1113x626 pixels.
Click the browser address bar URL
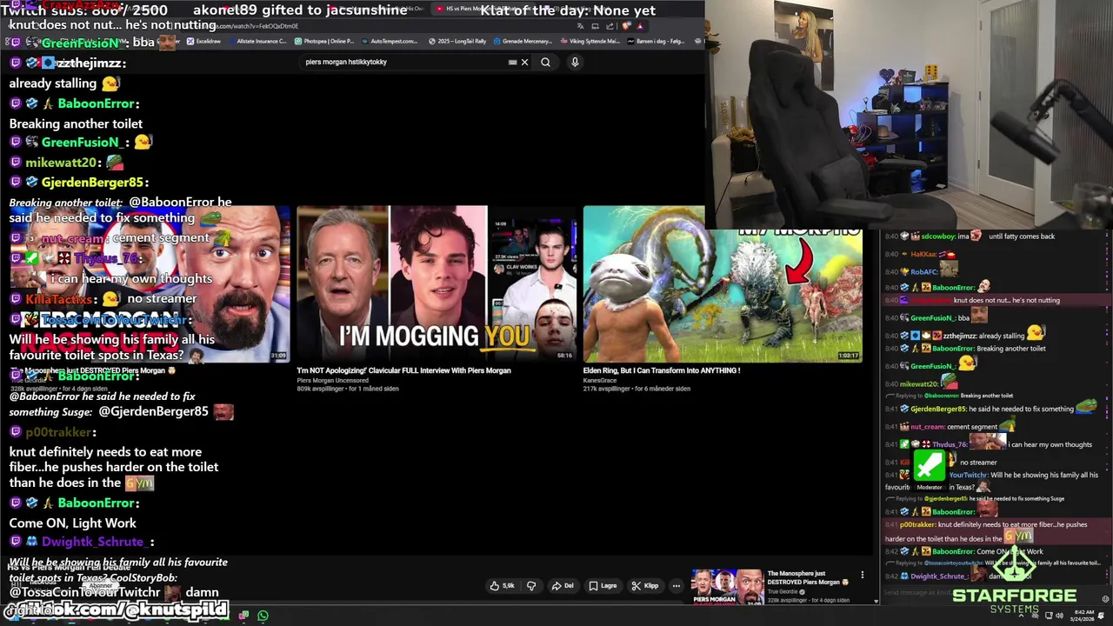tap(257, 26)
